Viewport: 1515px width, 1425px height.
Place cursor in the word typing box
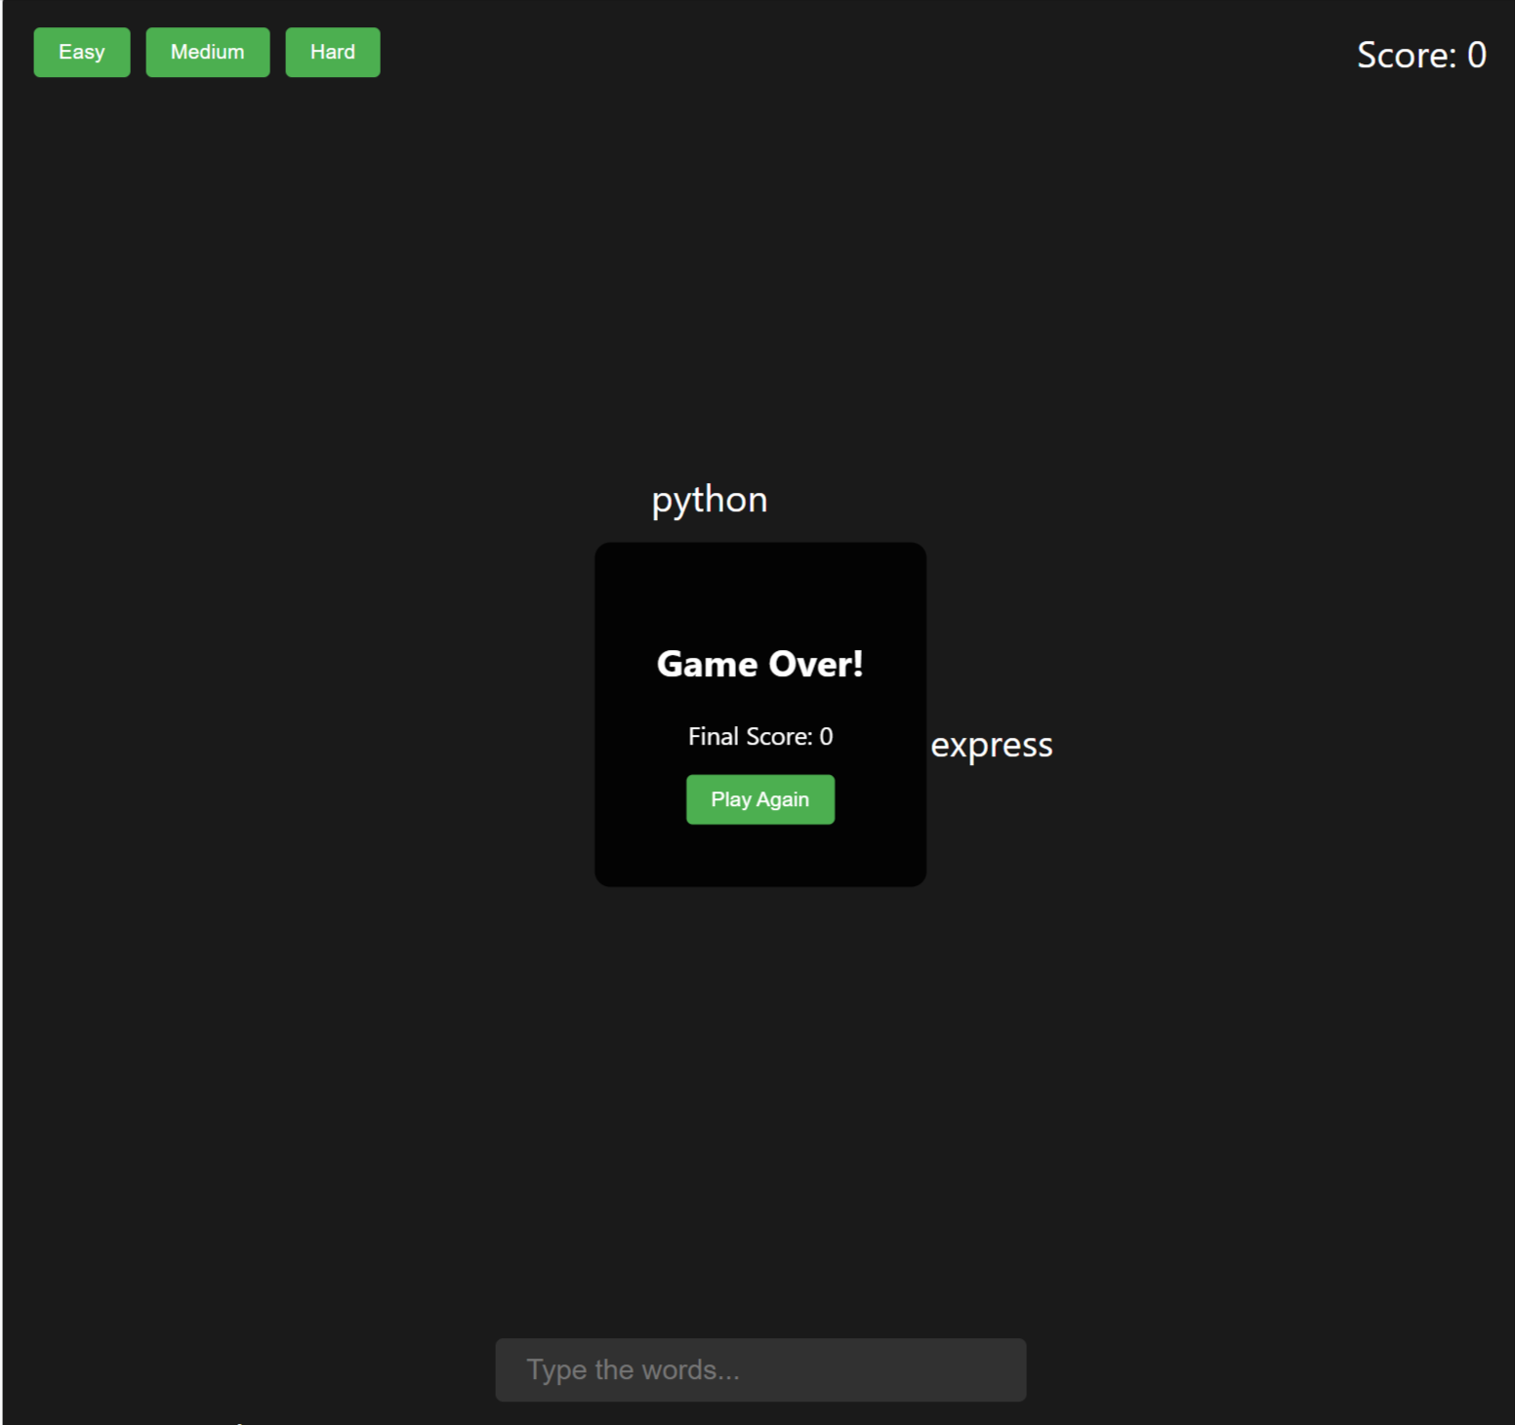tap(759, 1369)
